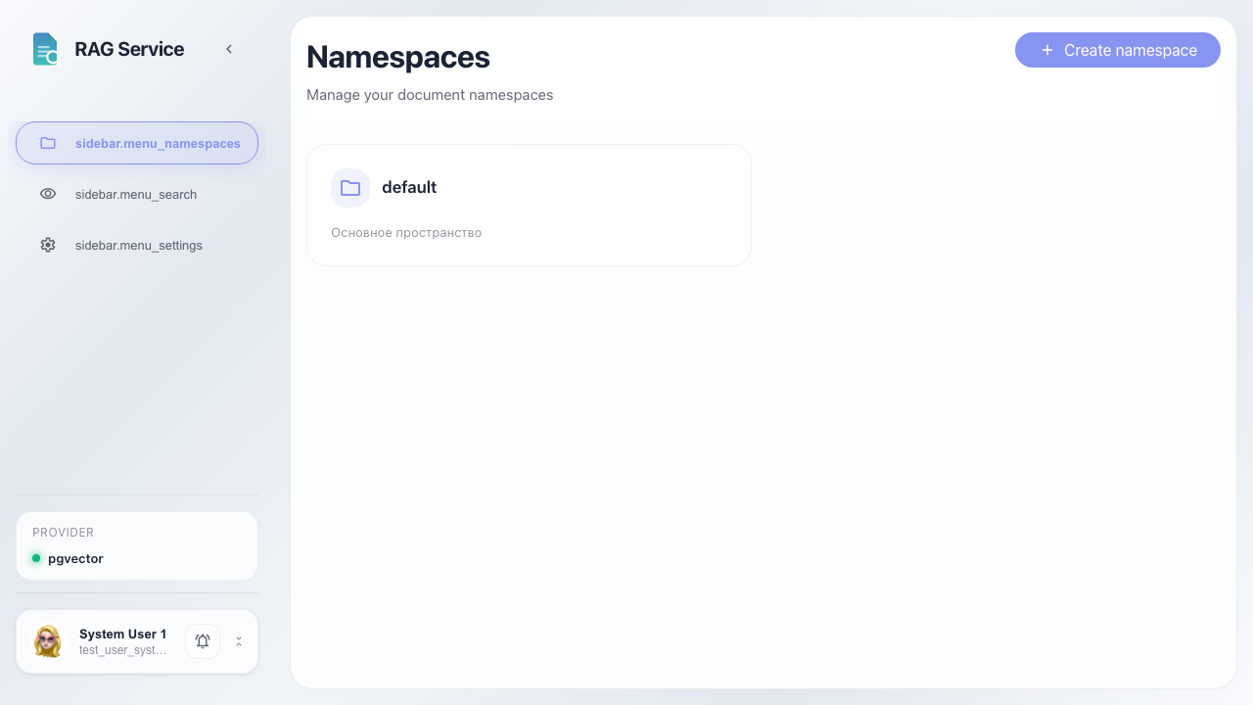The width and height of the screenshot is (1253, 705).
Task: Create a new namespace
Action: point(1118,50)
